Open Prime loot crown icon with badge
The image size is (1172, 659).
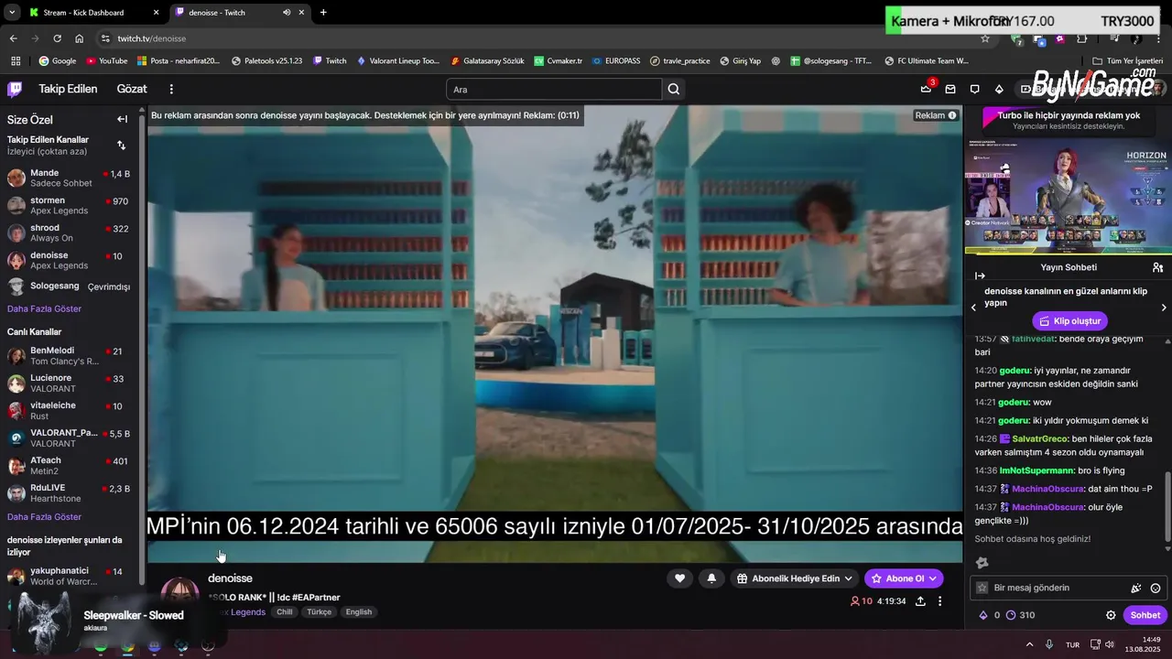point(926,89)
